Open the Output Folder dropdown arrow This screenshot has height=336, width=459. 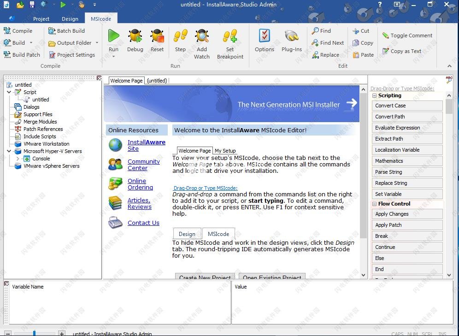pyautogui.click(x=97, y=43)
